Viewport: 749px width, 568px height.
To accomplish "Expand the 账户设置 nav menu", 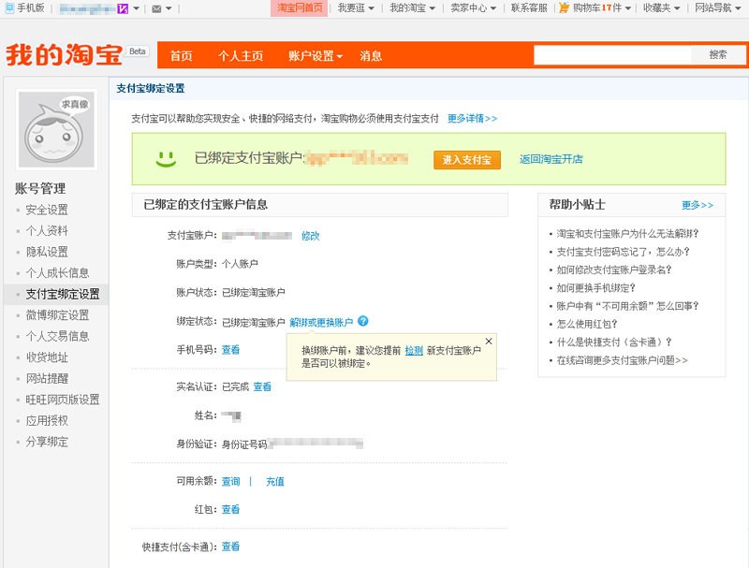I will (316, 56).
